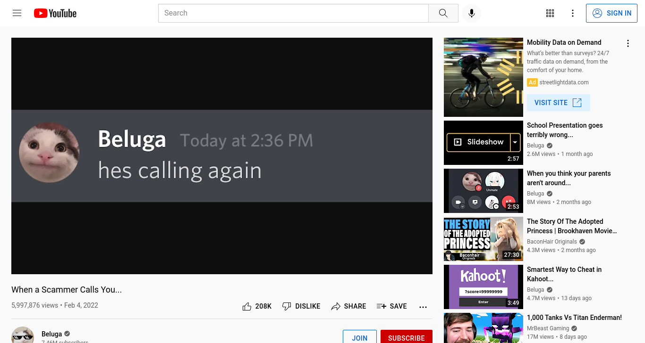This screenshot has width=645, height=343.
Task: Start voice search with microphone
Action: [471, 13]
